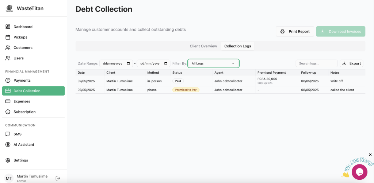Click the write off note
Screen dimensions: 374x183
[x=336, y=81]
